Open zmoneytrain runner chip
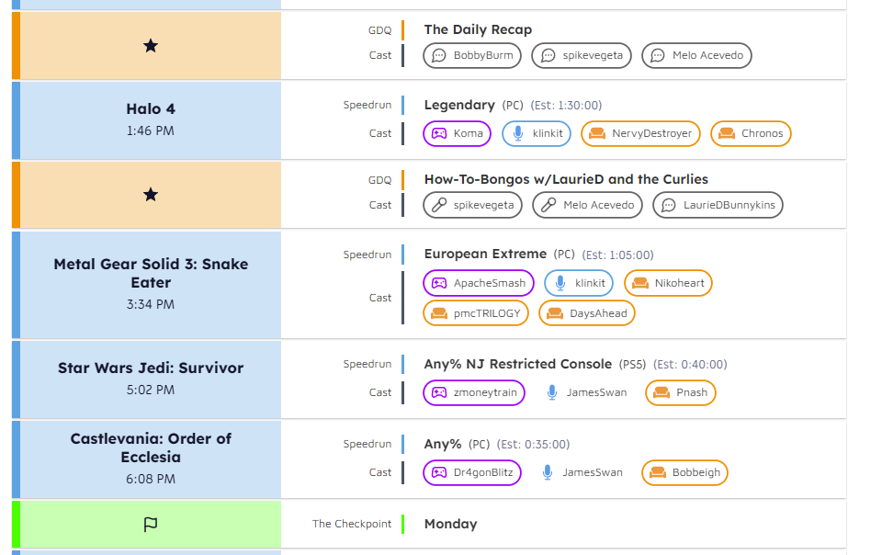 pyautogui.click(x=474, y=393)
